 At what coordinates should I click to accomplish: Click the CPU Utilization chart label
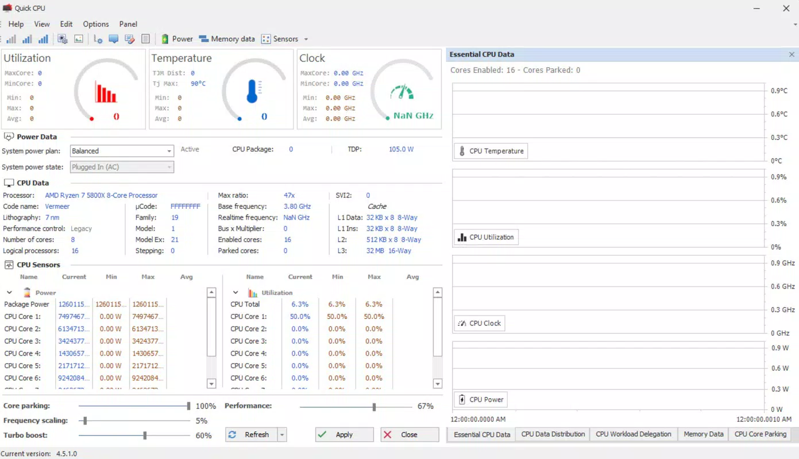pos(487,237)
